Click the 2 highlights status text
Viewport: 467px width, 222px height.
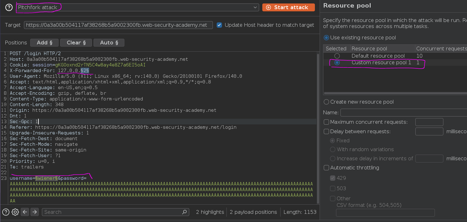pos(210,212)
